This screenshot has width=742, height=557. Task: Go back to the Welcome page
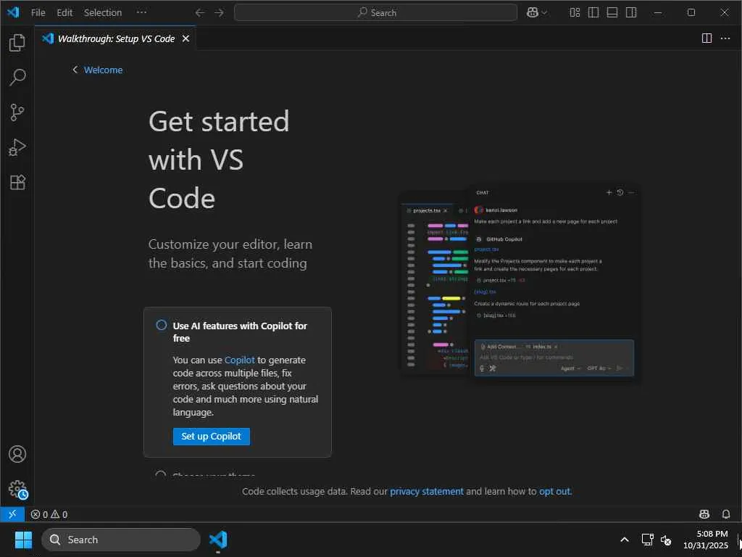coord(98,70)
